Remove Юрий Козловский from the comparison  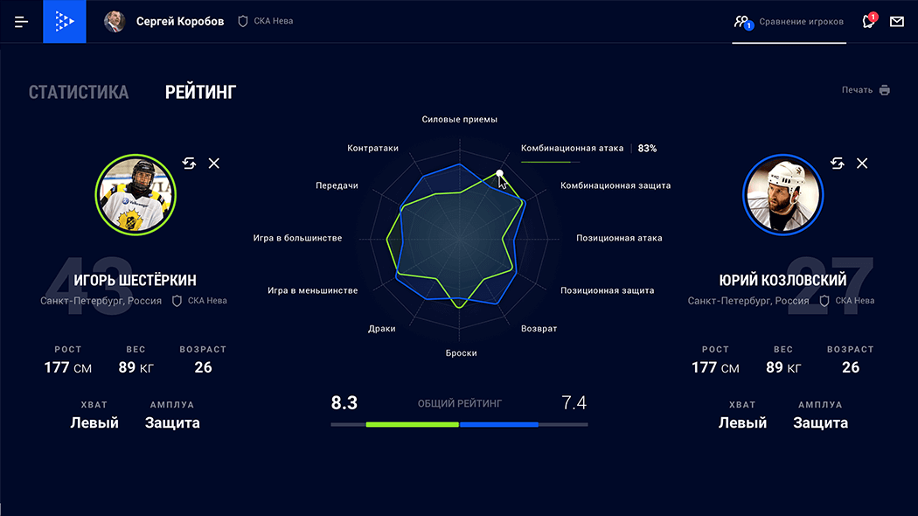pyautogui.click(x=862, y=164)
